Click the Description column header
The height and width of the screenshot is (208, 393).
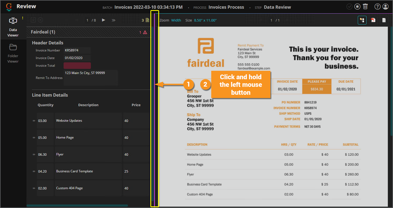[x=88, y=105]
